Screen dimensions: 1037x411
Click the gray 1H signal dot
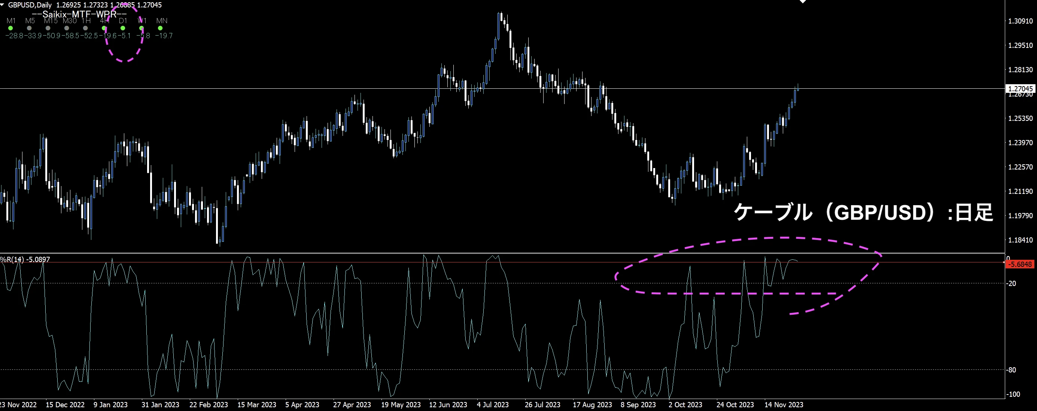(x=85, y=28)
